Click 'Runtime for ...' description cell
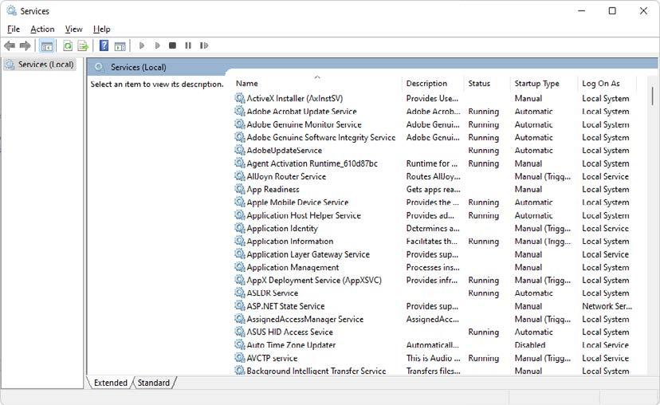This screenshot has width=660, height=405. tap(432, 163)
